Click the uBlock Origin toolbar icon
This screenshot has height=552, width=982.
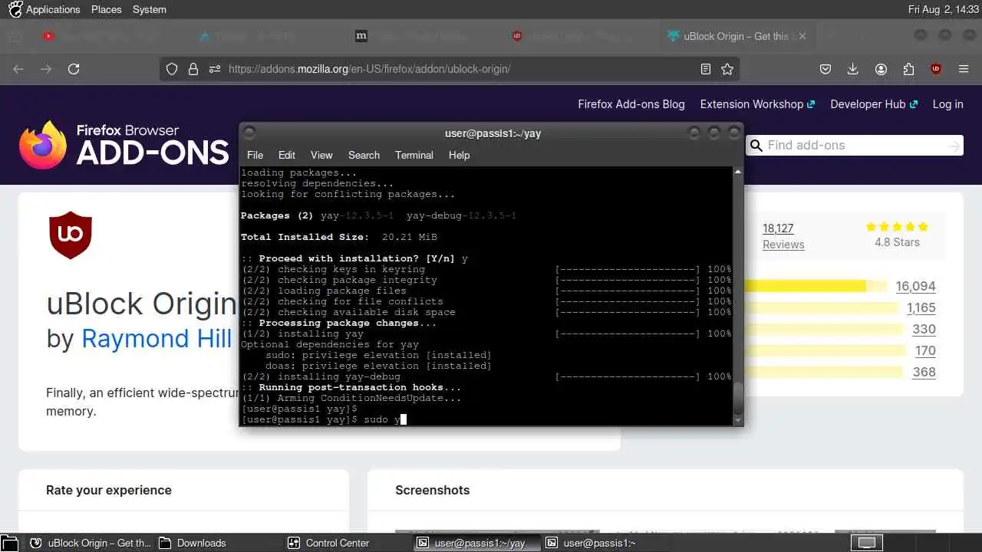click(x=936, y=69)
